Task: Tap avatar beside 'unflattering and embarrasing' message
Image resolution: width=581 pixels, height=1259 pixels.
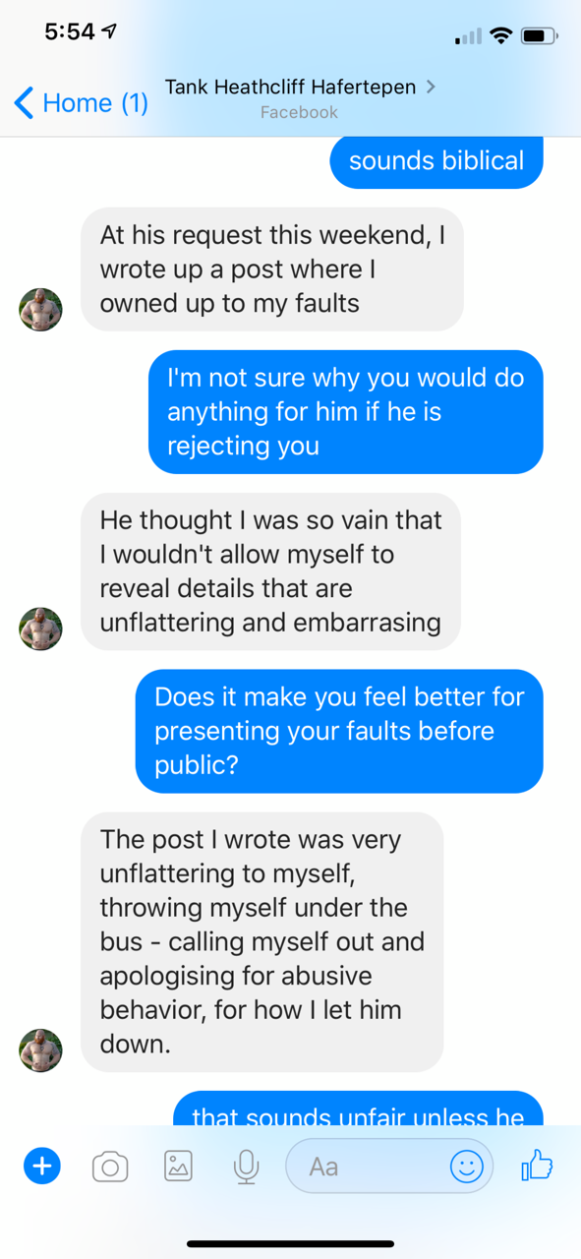Action: (x=40, y=629)
